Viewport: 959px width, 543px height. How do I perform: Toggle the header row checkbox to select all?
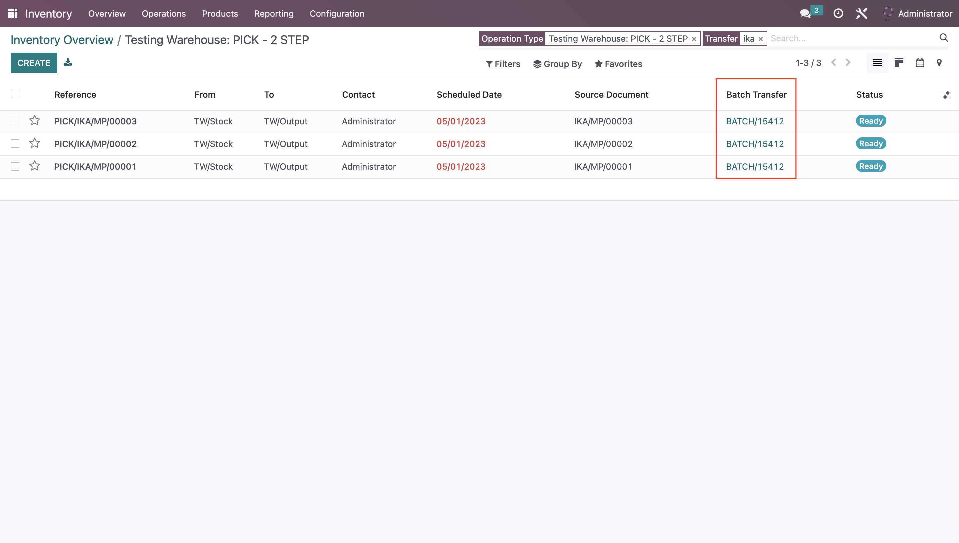(x=15, y=94)
